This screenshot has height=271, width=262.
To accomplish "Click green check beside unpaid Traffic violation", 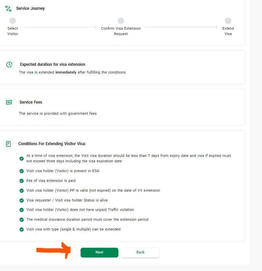I will (x=22, y=210).
